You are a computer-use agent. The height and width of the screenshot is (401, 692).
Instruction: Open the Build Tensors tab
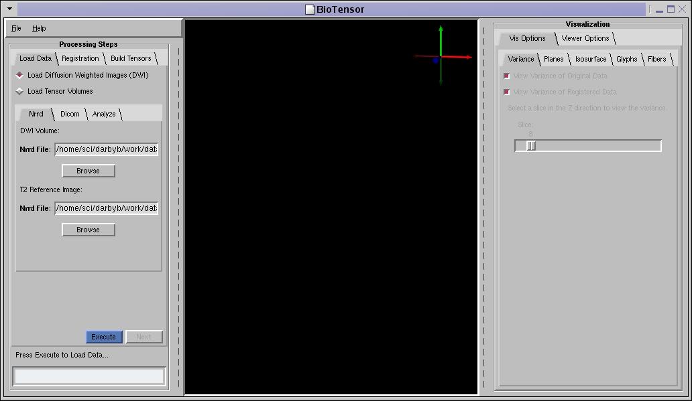point(131,58)
